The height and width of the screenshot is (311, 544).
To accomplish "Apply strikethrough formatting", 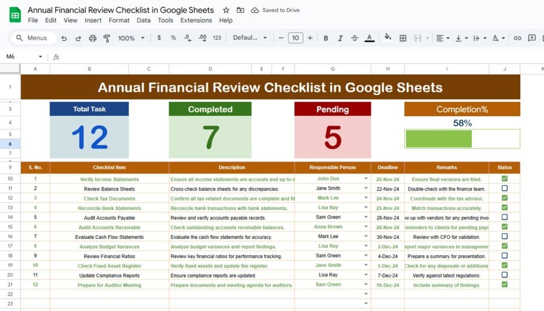I will (354, 38).
